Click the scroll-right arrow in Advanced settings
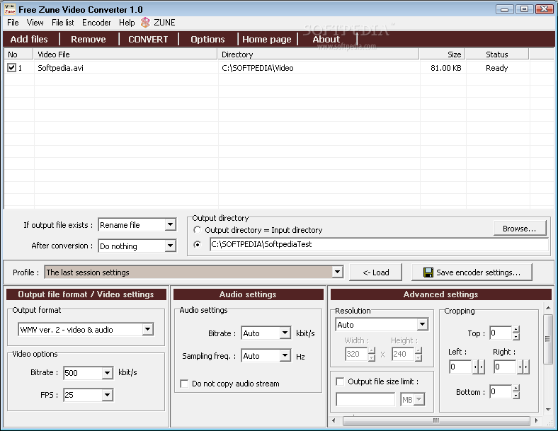558x431 pixels. click(x=536, y=420)
